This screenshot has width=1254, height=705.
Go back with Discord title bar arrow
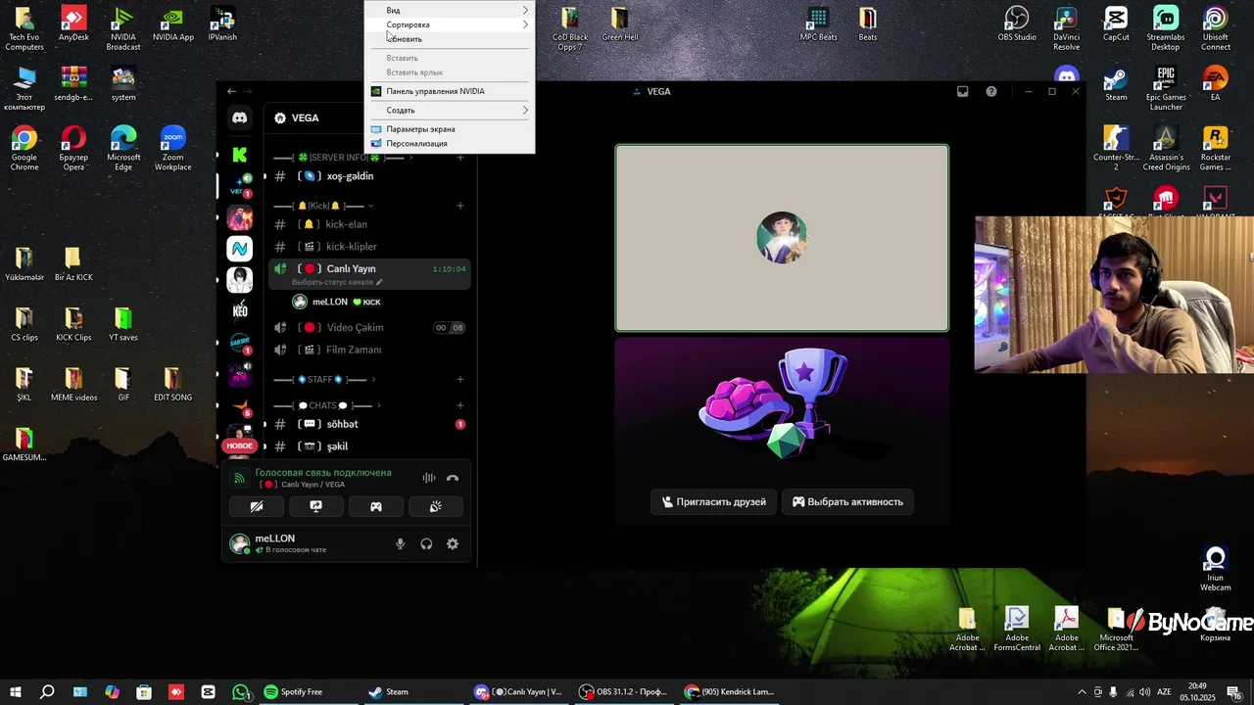(x=231, y=91)
